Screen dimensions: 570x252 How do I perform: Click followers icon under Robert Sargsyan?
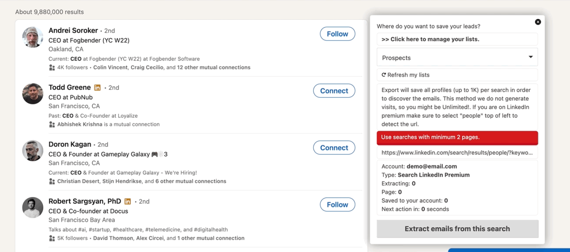[52, 238]
